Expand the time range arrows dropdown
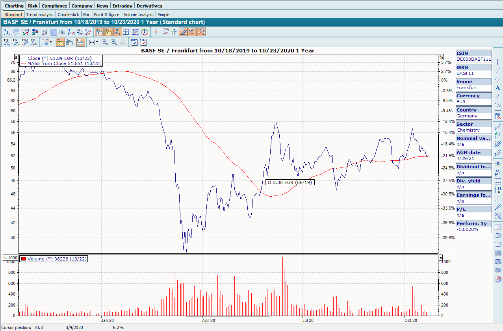The height and width of the screenshot is (331, 503). [x=97, y=42]
